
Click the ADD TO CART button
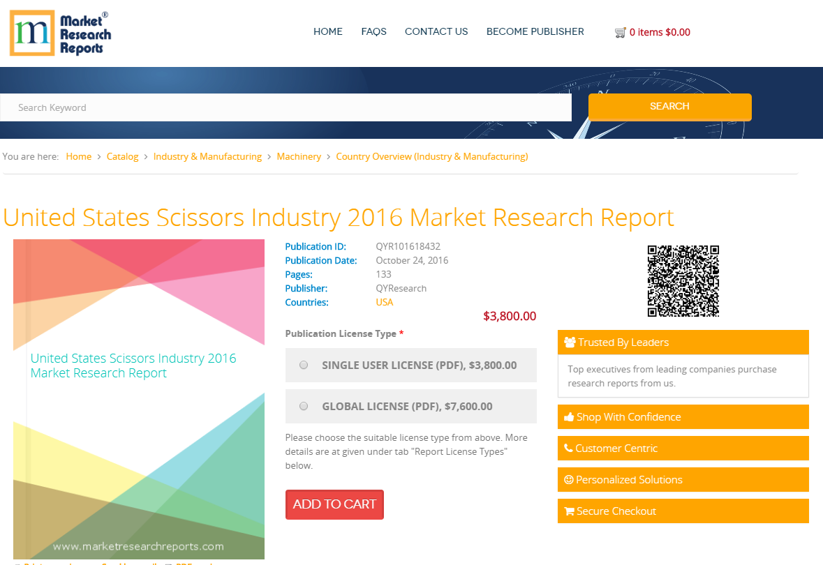[334, 504]
